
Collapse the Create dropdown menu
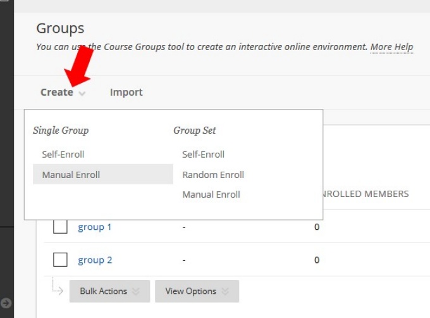coord(57,92)
